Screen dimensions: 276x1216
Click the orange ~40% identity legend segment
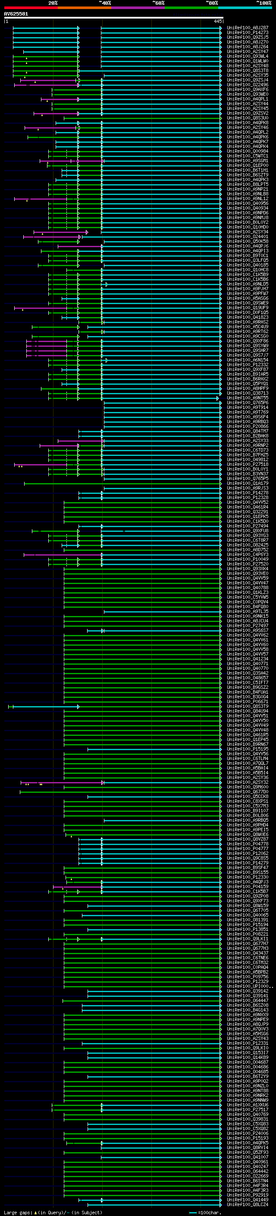(x=85, y=8)
